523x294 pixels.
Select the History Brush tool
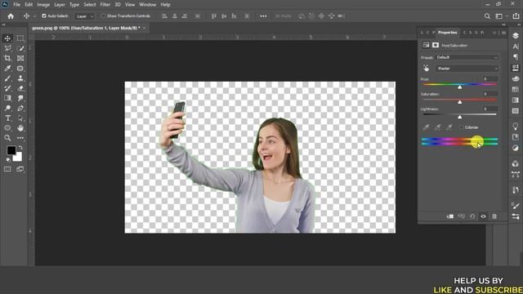(7, 88)
